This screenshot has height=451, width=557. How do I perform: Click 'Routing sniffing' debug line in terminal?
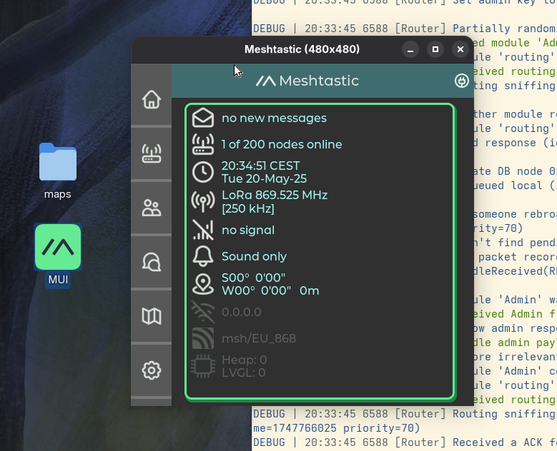point(405,414)
